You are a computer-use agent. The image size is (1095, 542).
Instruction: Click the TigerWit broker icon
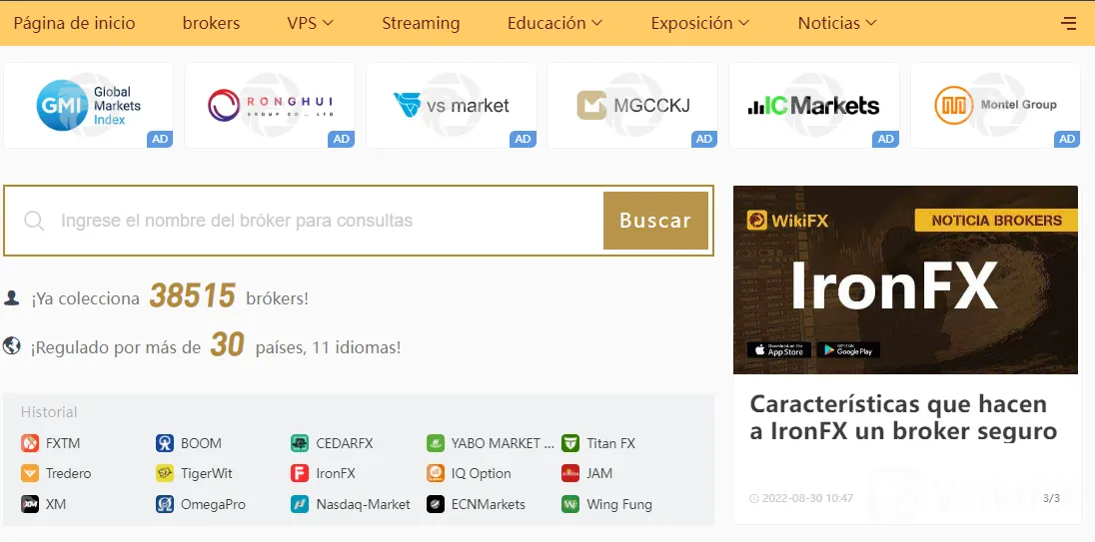[164, 474]
